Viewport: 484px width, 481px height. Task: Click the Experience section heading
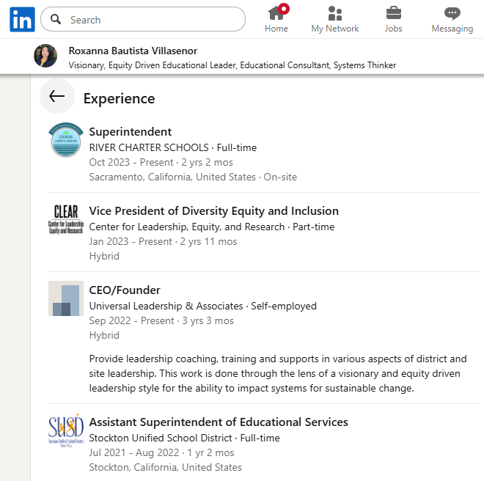pyautogui.click(x=119, y=99)
